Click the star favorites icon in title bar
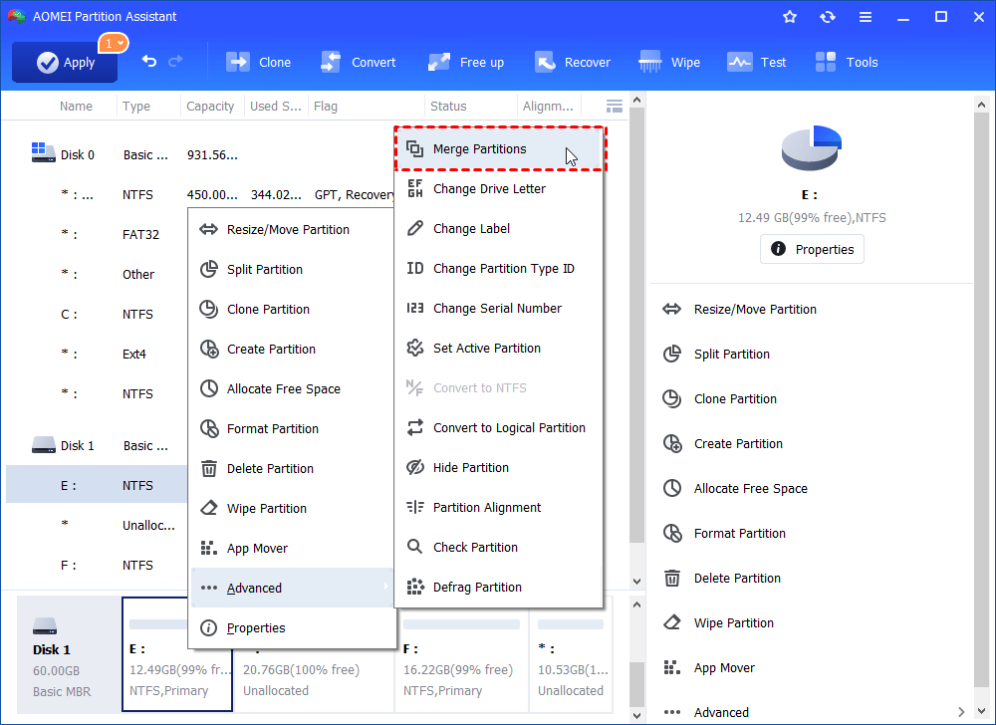The width and height of the screenshot is (996, 725). coord(790,17)
